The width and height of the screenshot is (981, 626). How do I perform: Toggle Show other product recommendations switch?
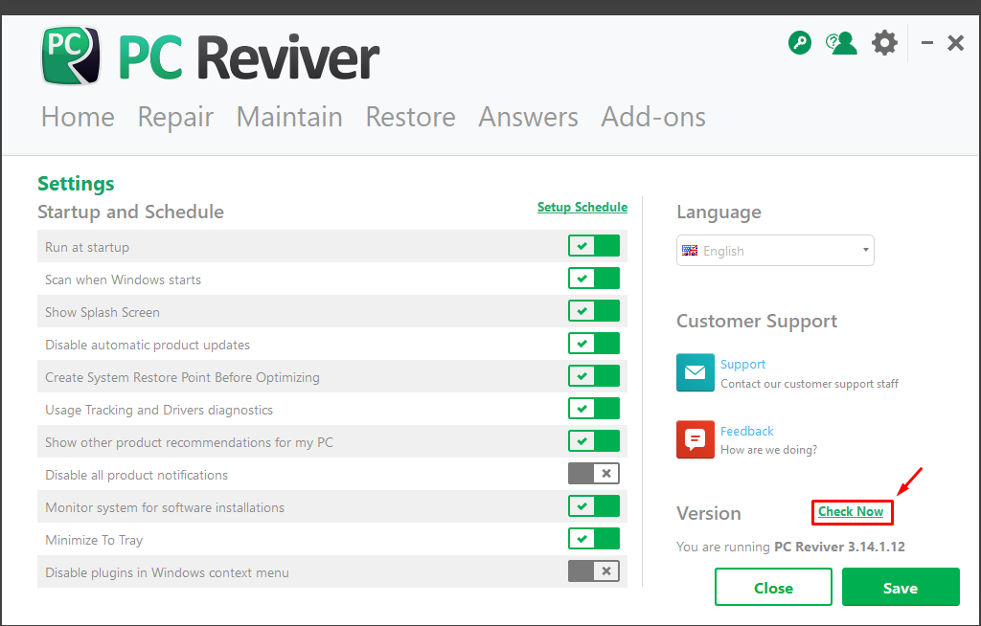594,441
